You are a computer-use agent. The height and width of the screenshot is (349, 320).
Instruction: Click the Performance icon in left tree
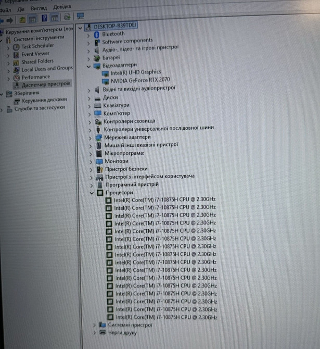(16, 77)
